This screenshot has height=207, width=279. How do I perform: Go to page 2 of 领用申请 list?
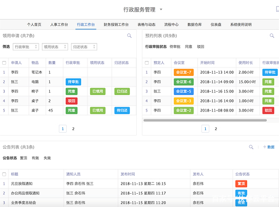pyautogui.click(x=73, y=128)
